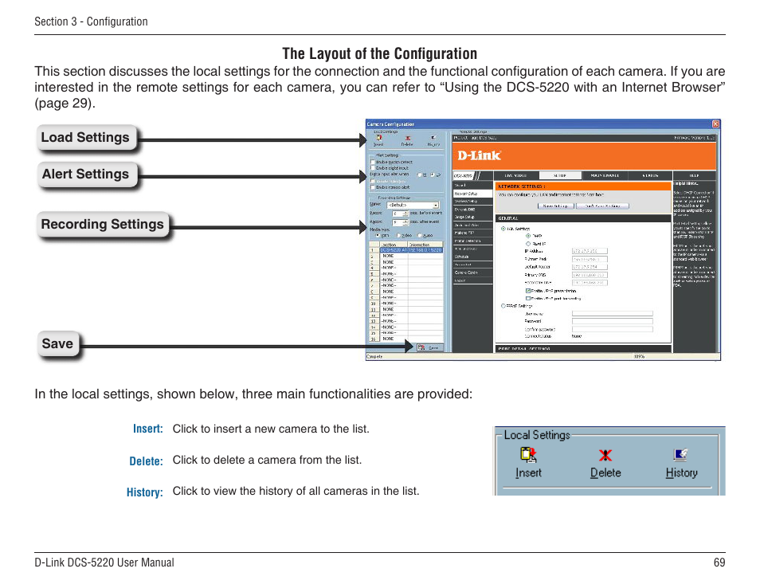Screen dimensions: 760x588
Task: Click History icon in Camera Configuration window
Action: click(433, 138)
